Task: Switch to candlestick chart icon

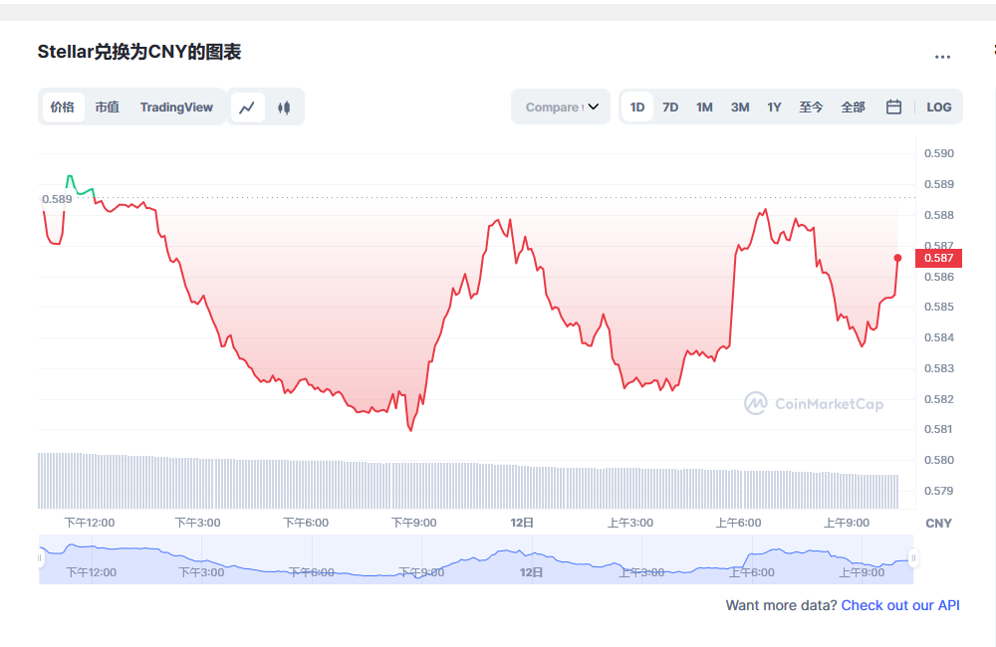Action: [x=284, y=108]
